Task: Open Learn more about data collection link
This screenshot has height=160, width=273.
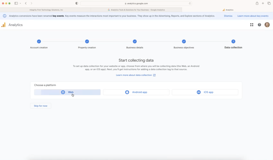Action: pyautogui.click(x=136, y=75)
